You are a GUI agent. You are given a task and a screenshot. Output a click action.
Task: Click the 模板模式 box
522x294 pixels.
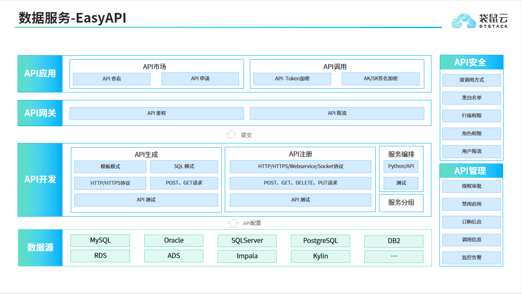(110, 166)
